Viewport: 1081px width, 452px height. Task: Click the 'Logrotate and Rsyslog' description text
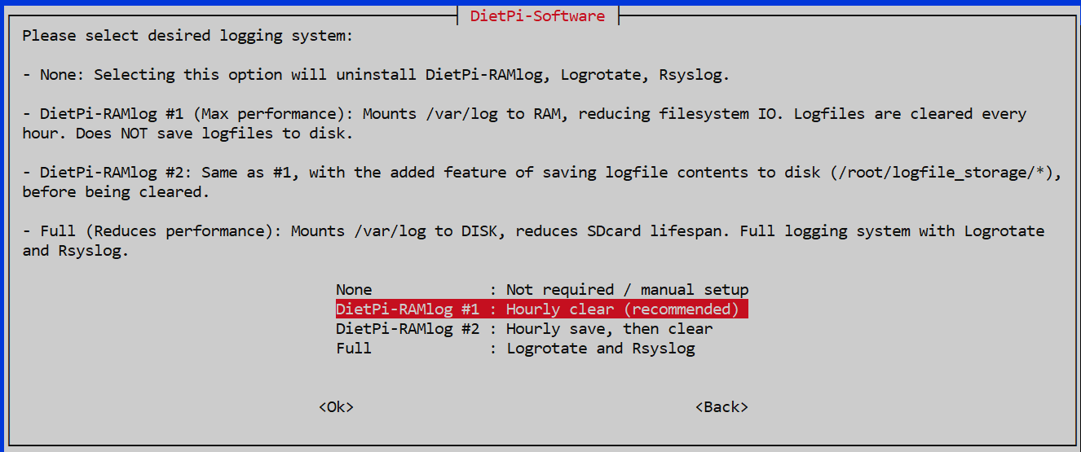[x=601, y=349]
